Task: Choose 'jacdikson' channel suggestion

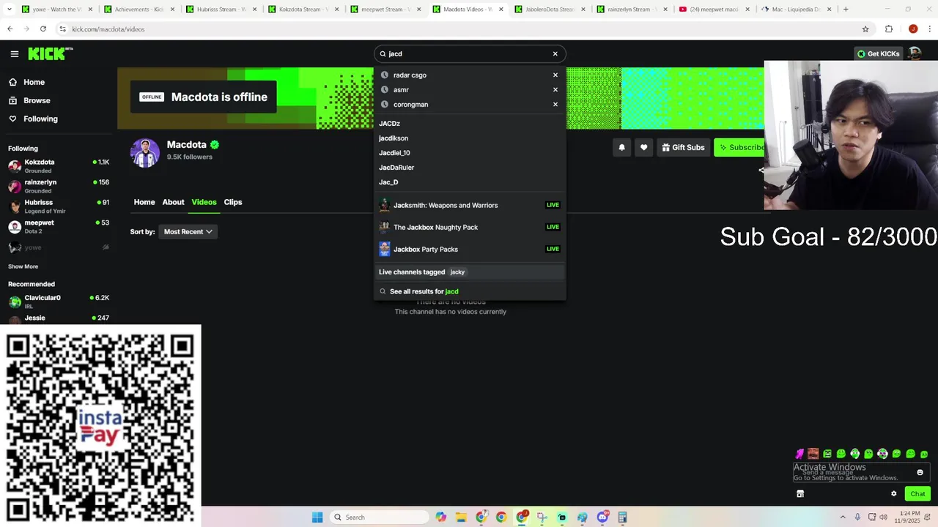Action: click(394, 138)
